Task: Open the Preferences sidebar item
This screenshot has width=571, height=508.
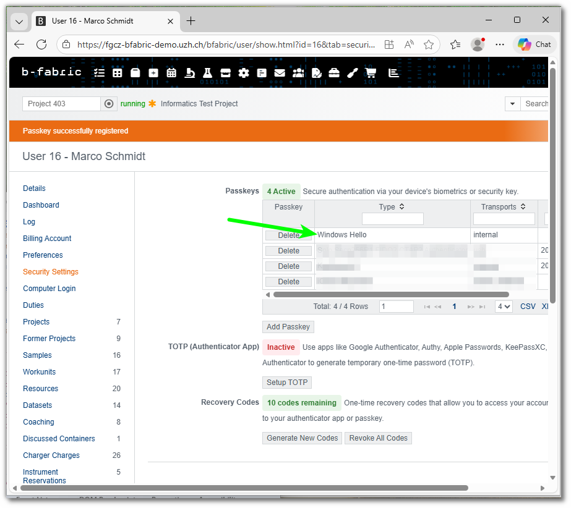Action: [x=43, y=255]
